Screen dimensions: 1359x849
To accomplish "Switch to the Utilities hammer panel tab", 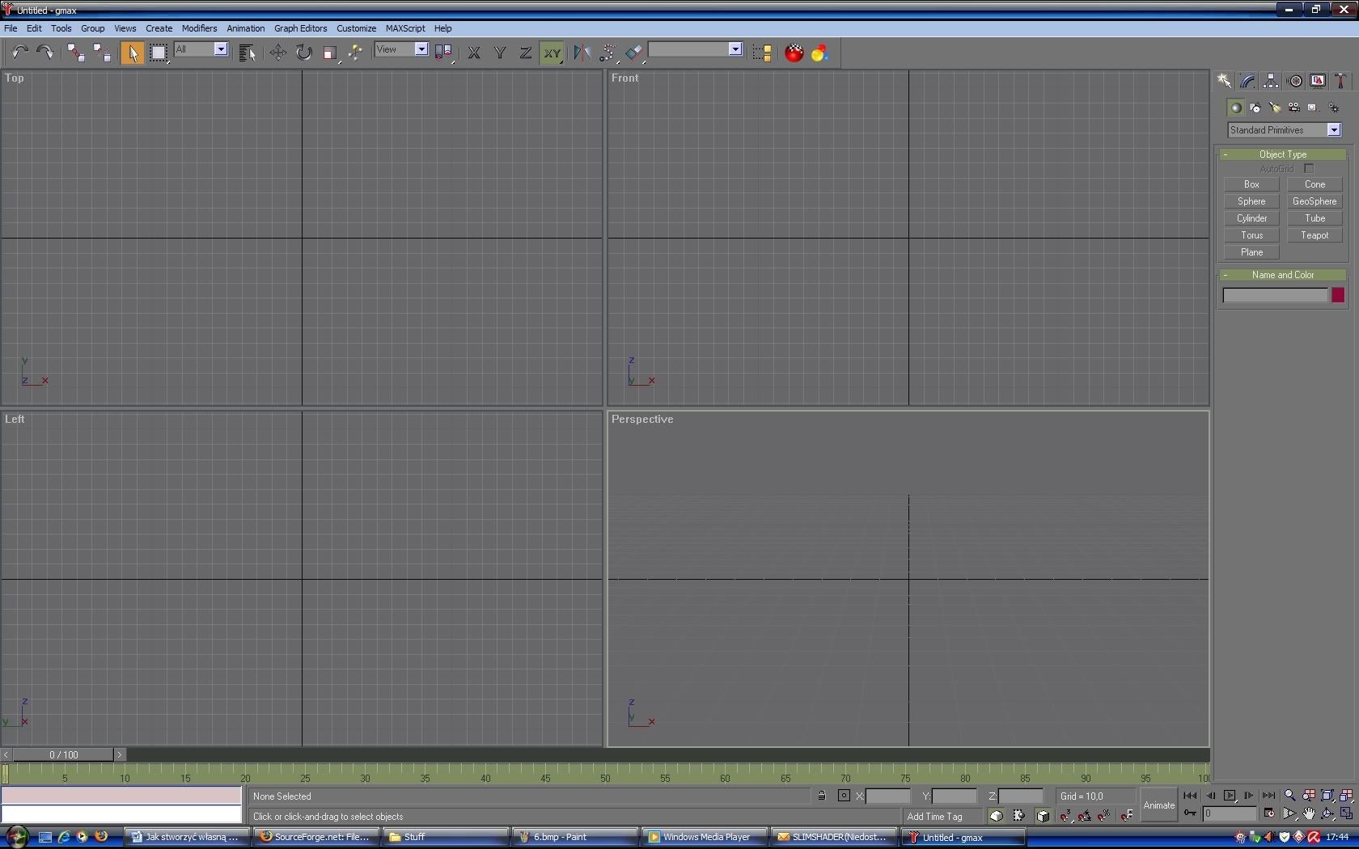I will (x=1340, y=81).
